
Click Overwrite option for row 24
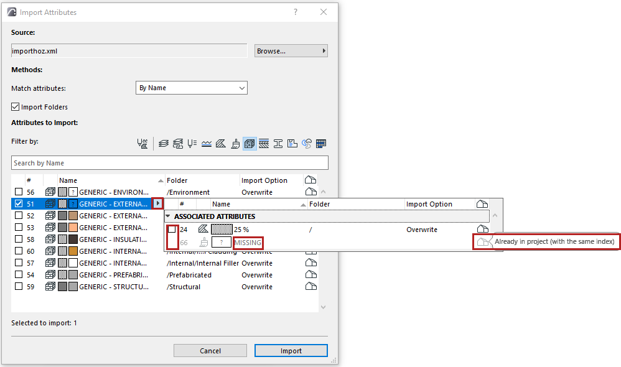pos(422,230)
